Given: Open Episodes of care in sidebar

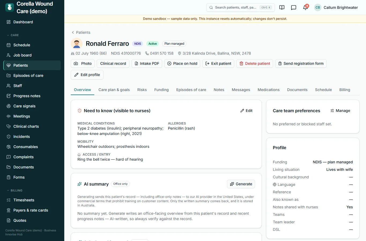Looking at the screenshot, I should 32,76.
